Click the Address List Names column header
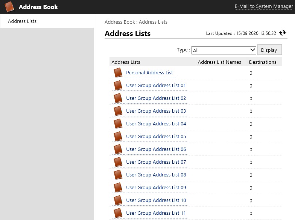Screen dimensions: 295x220 (221, 62)
